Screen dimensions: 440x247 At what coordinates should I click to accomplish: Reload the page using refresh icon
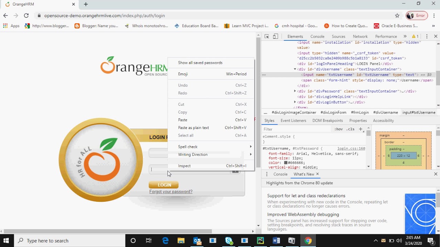coord(26,15)
